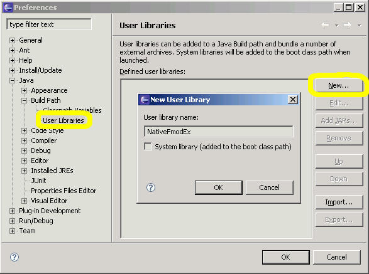Viewport: 369px width, 274px height.
Task: Collapse the Java tree node
Action: 12,80
